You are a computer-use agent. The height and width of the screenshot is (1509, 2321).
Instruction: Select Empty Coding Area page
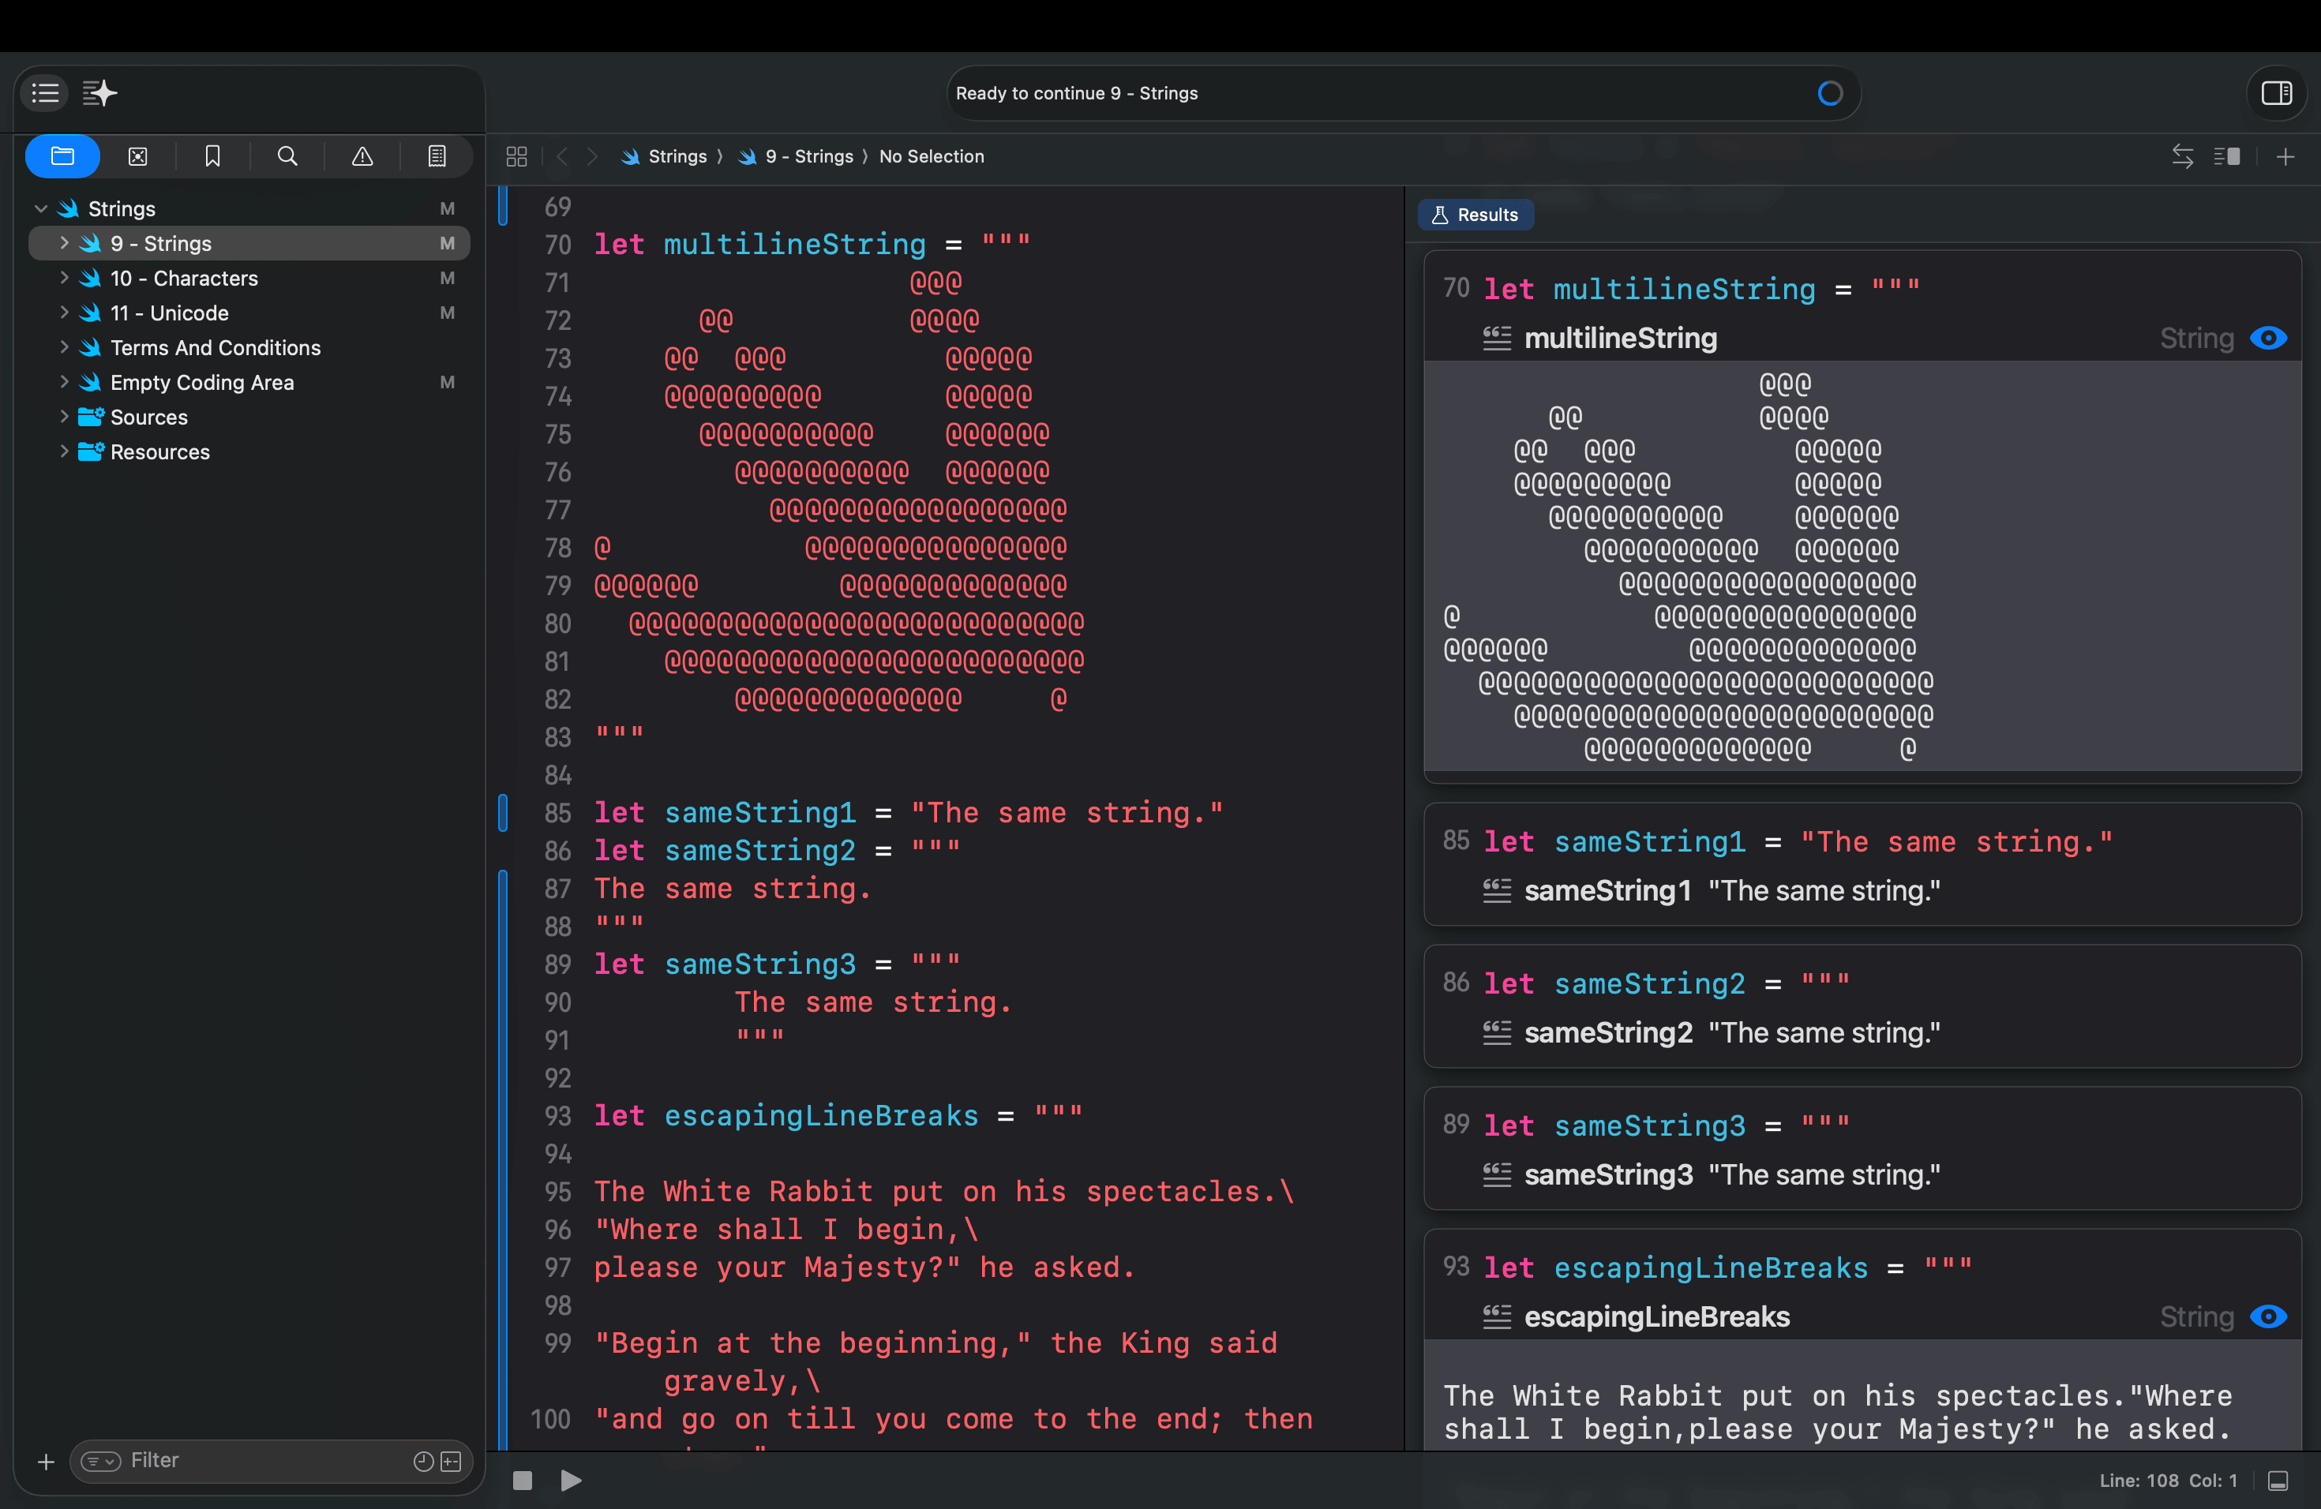coord(249,382)
